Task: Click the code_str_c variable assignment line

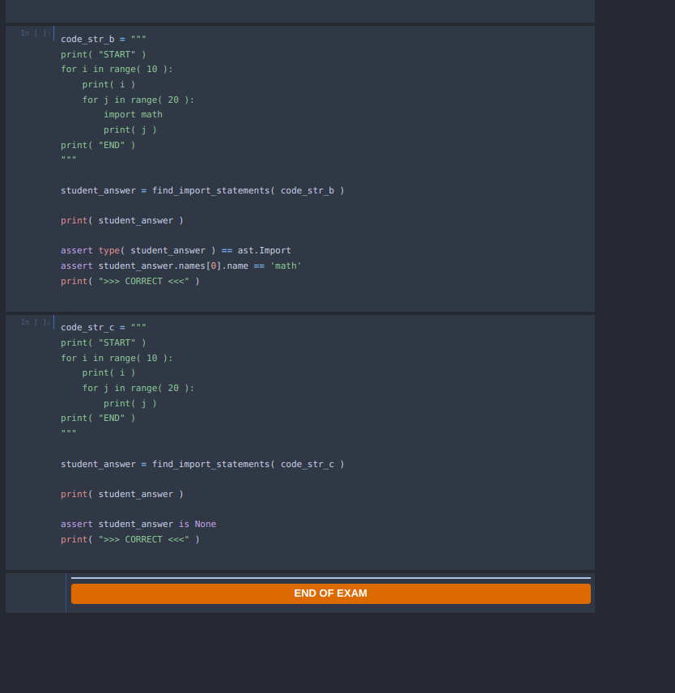Action: click(104, 328)
